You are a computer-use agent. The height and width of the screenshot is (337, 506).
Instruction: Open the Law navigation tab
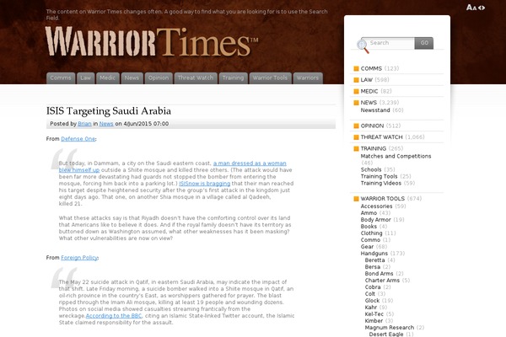[85, 78]
